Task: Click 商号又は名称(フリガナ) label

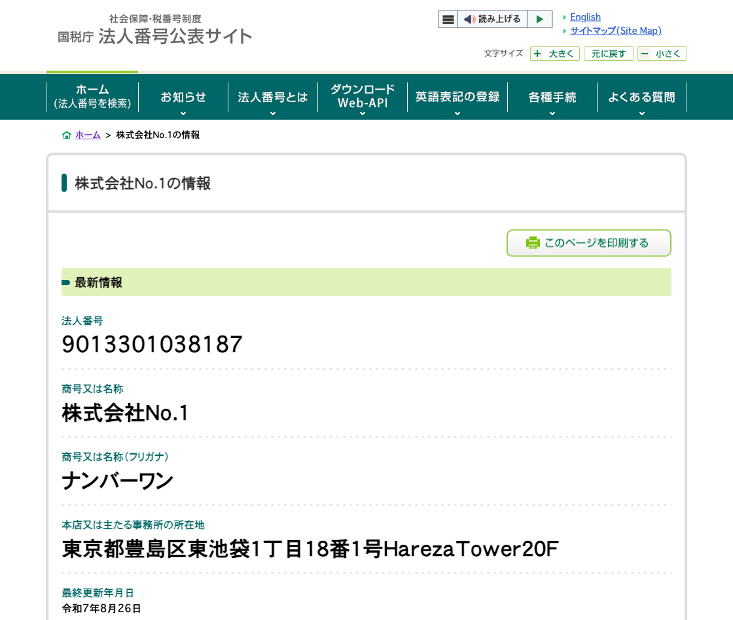Action: pyautogui.click(x=115, y=456)
